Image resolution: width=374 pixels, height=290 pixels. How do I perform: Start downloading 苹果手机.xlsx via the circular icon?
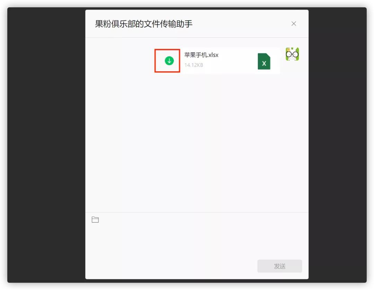coord(169,60)
